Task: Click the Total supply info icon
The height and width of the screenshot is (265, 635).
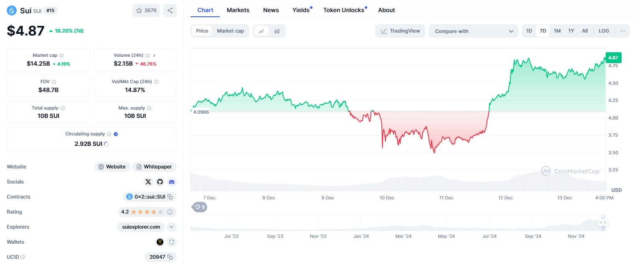Action: [x=63, y=108]
